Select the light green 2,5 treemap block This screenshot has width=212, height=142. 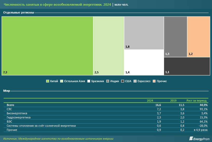pos(108,46)
